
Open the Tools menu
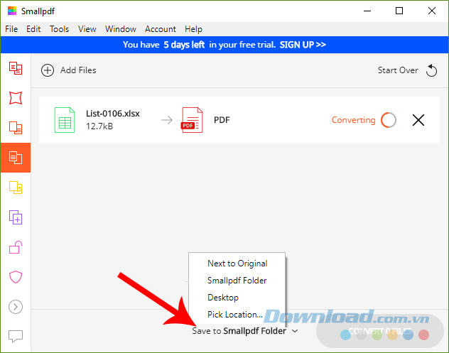[x=59, y=29]
